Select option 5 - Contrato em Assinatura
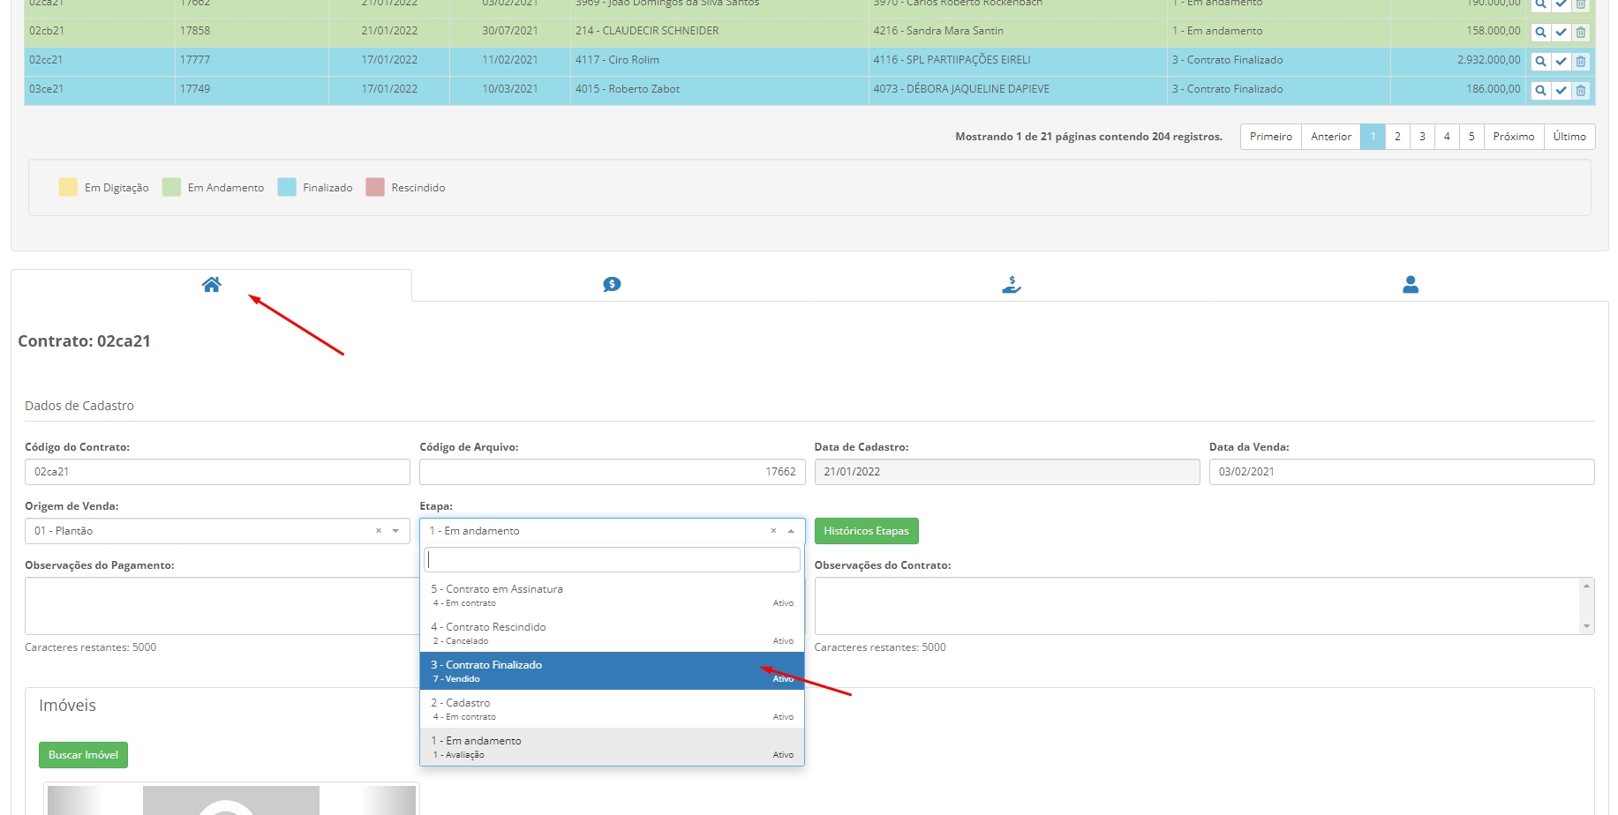The height and width of the screenshot is (815, 1618). pos(612,595)
